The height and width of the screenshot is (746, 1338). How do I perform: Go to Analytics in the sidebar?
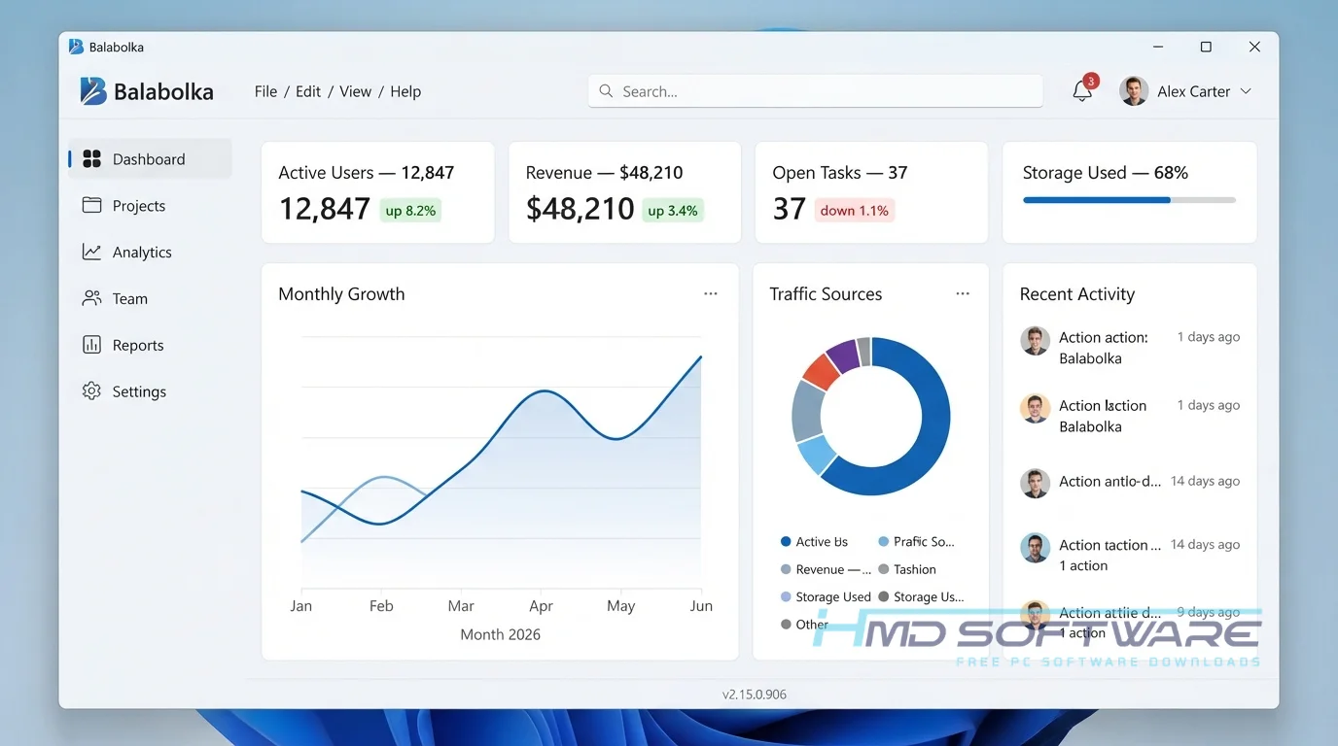point(142,253)
